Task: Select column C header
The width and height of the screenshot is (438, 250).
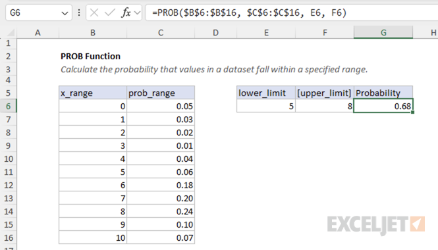Action: coord(161,33)
